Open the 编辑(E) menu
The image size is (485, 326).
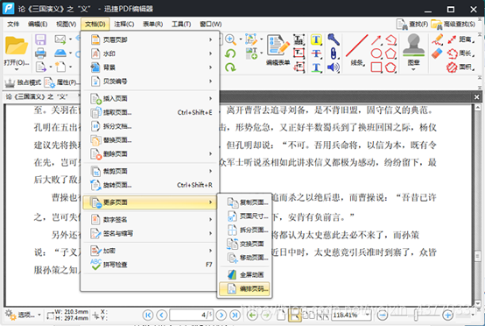coord(38,25)
